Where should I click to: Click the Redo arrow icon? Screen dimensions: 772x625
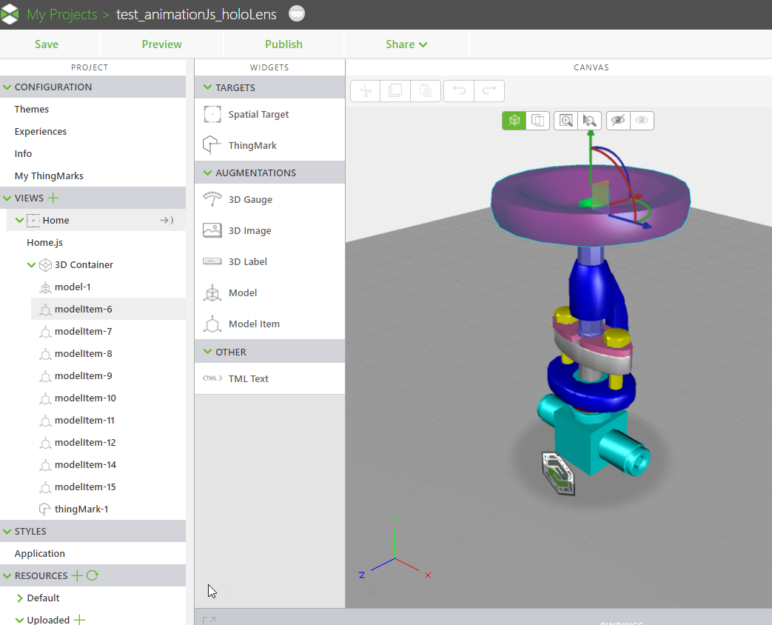click(489, 91)
